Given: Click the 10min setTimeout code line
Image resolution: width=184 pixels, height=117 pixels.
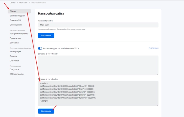Looking at the screenshot, I should click(68, 98).
